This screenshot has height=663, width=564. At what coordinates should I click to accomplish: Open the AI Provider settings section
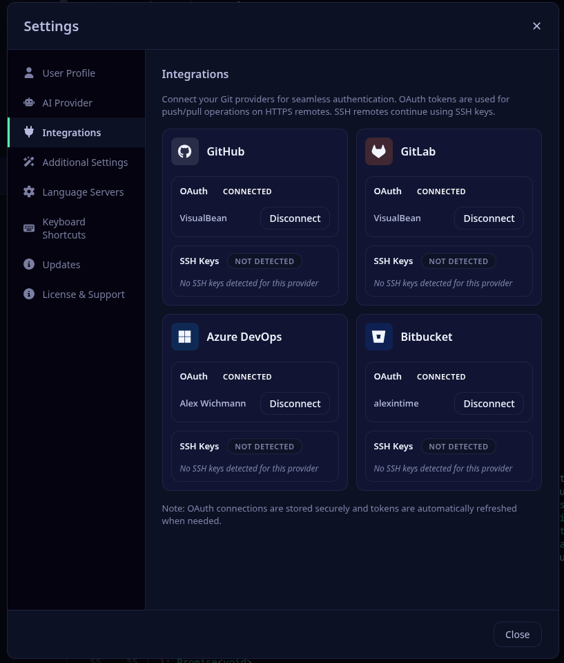[x=67, y=102]
